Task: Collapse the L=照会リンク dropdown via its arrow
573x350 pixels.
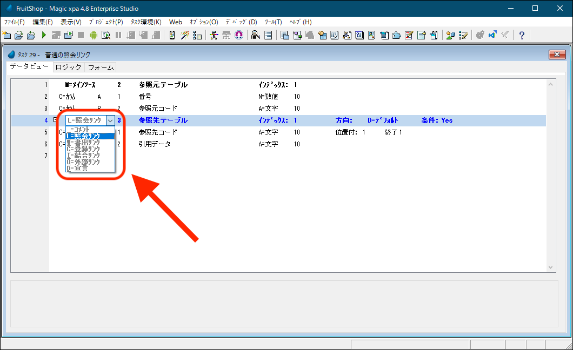Action: [110, 120]
